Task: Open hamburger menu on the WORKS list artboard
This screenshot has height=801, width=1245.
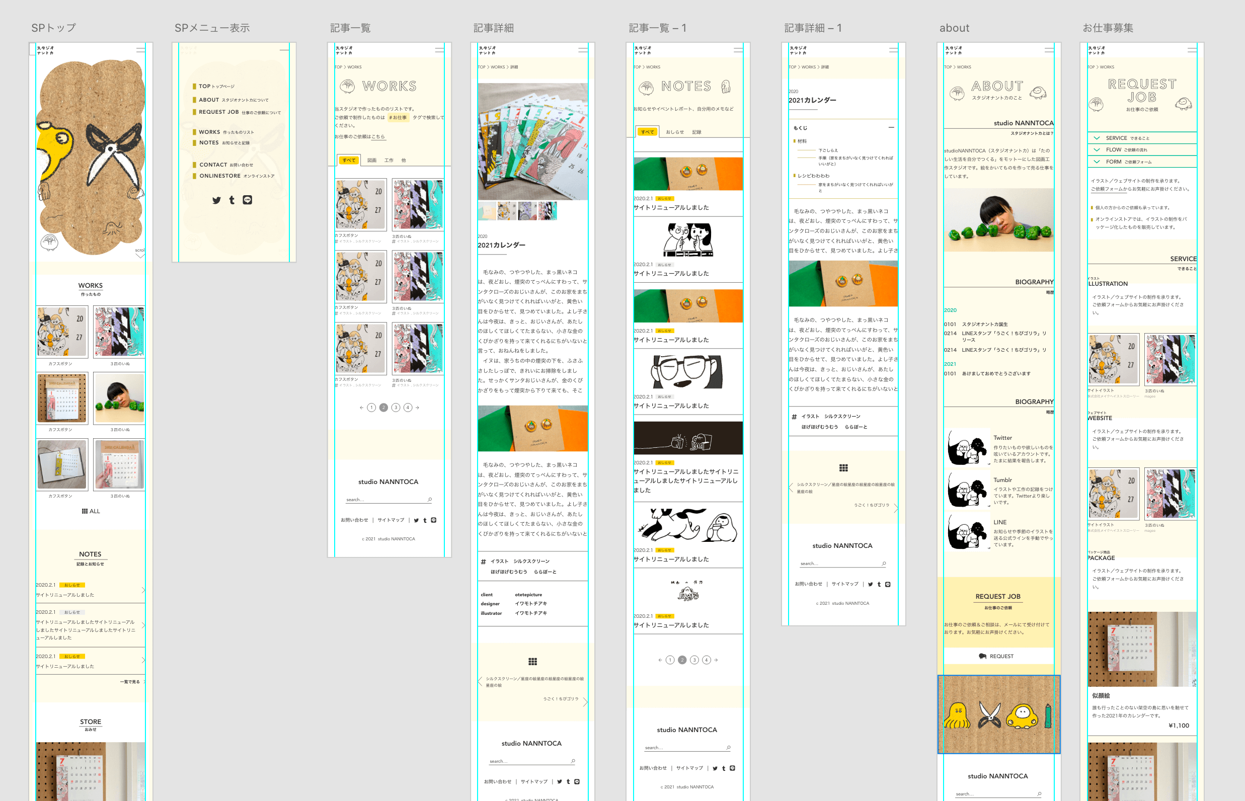Action: pos(440,50)
